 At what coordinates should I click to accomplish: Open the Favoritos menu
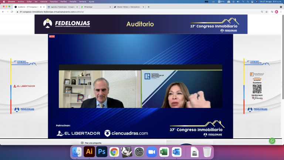coord(54,1)
